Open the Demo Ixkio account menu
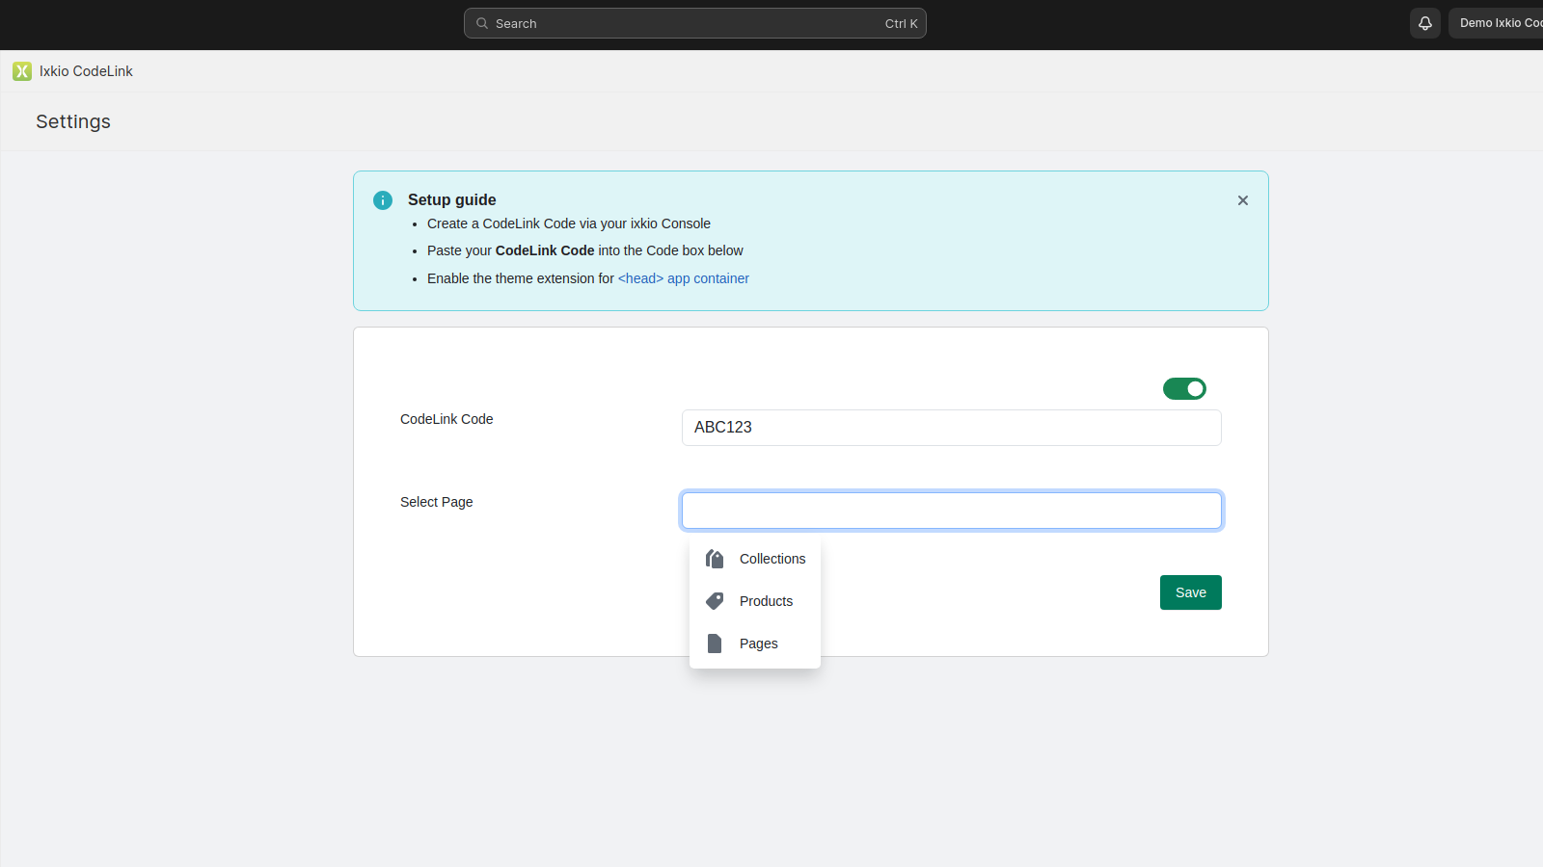 (x=1495, y=22)
